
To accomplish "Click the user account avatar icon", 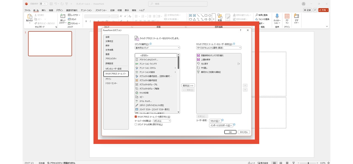I will tap(304, 4).
